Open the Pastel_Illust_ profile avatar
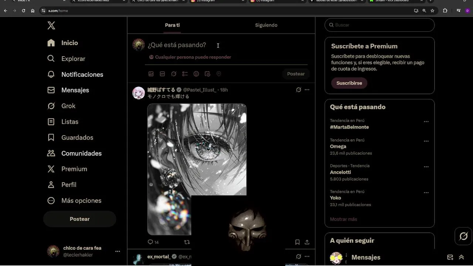Screen dimensions: 473x266 [x=139, y=93]
